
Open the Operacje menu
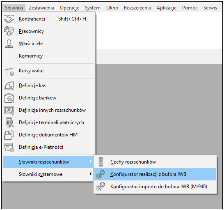click(70, 8)
